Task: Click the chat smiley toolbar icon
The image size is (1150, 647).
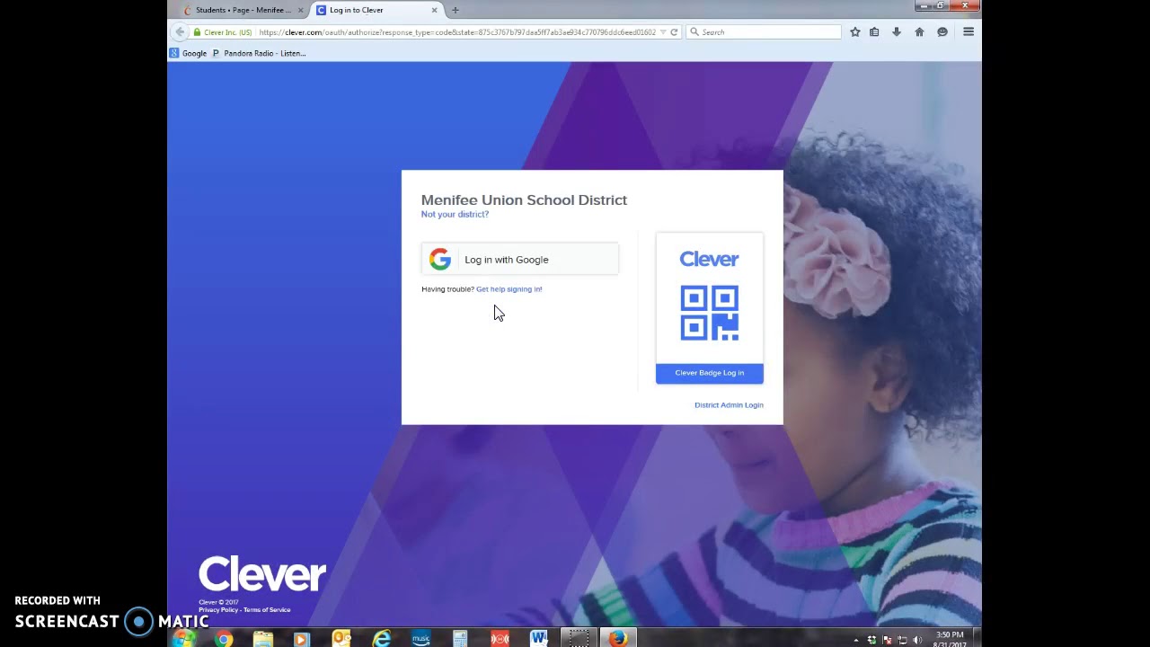Action: [x=942, y=32]
